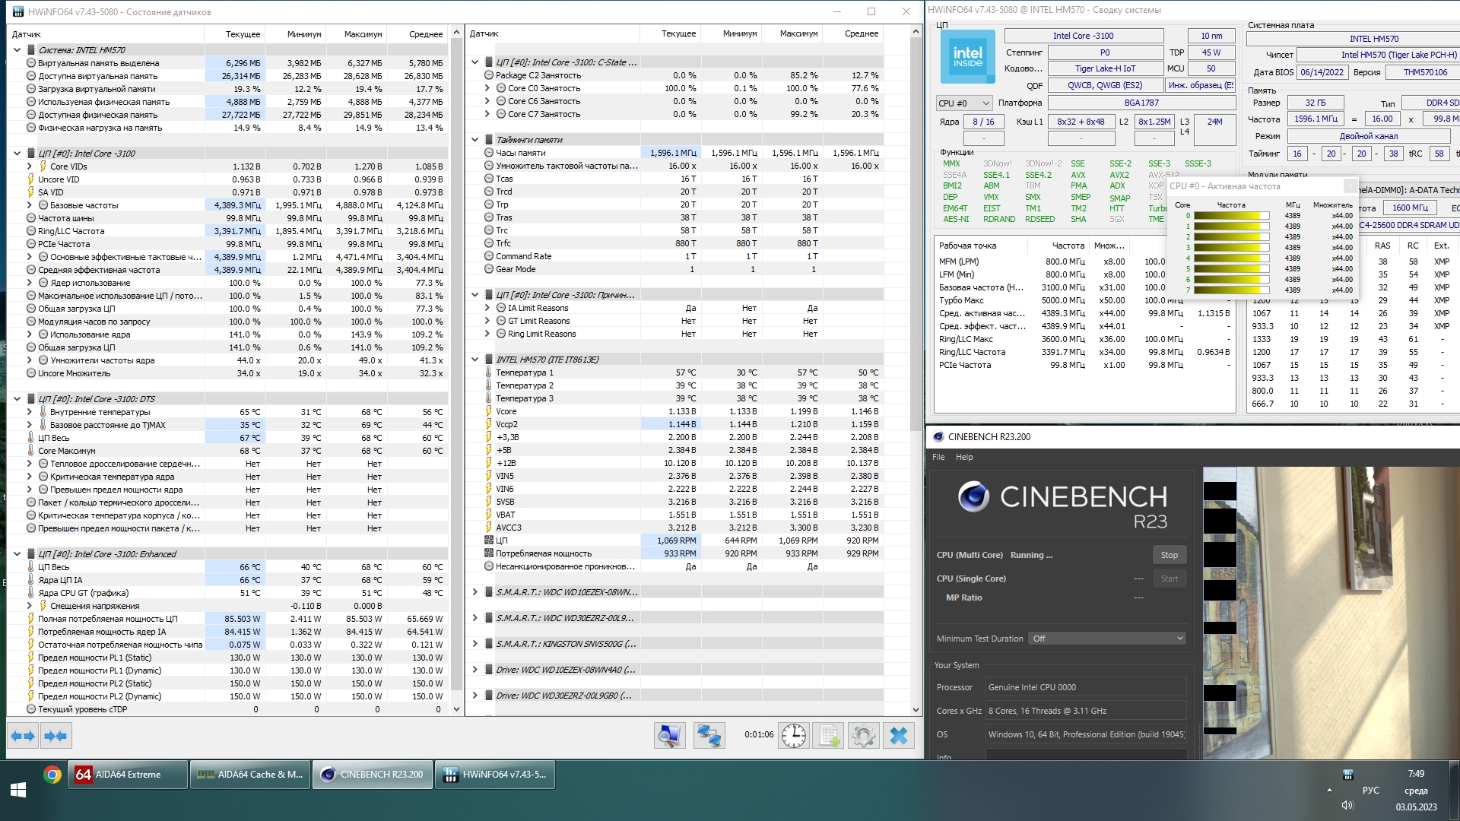1460x821 pixels.
Task: Open sensor settings gear icon
Action: [x=863, y=736]
